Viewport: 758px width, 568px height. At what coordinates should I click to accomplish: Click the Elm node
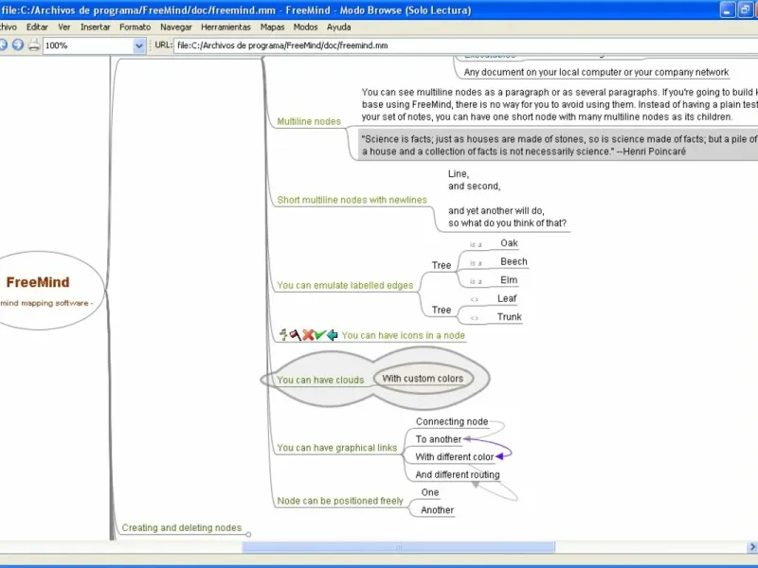point(509,279)
